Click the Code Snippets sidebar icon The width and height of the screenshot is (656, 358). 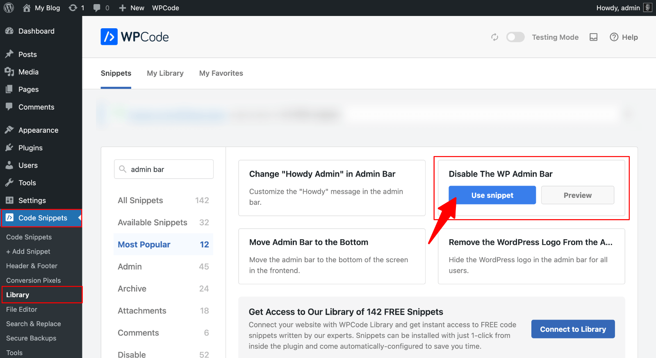click(x=9, y=218)
